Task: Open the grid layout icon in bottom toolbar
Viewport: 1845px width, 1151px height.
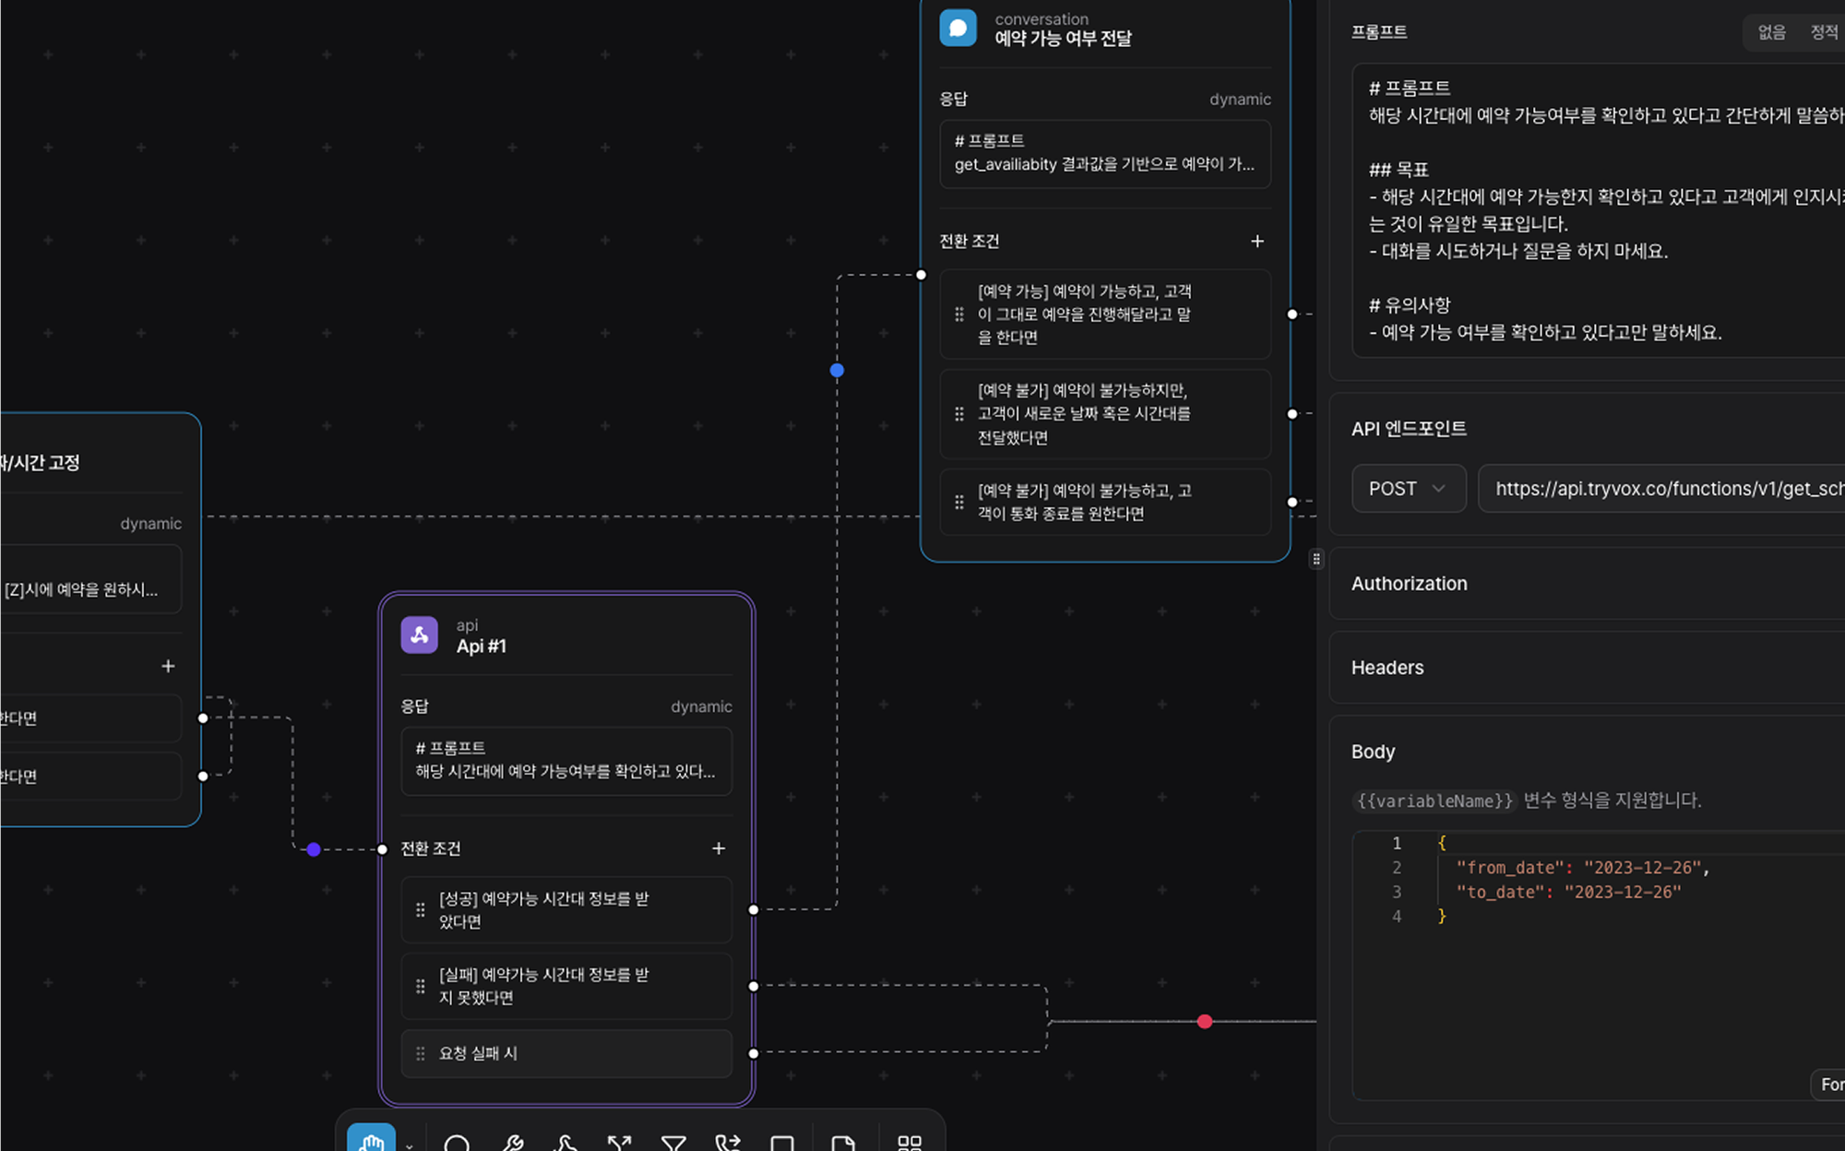Action: [x=909, y=1144]
